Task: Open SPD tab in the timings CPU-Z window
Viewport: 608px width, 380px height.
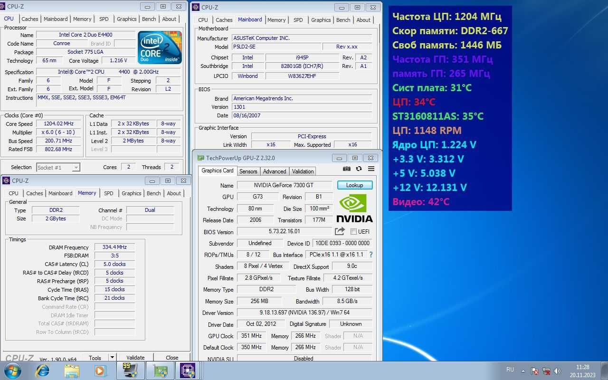Action: tap(109, 193)
